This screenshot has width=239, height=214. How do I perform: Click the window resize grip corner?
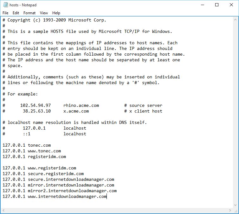click(x=236, y=211)
